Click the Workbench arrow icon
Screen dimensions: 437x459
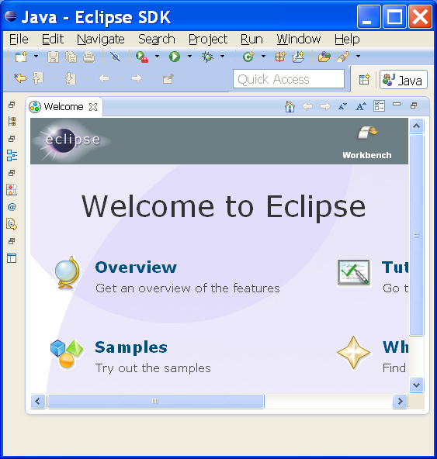[x=368, y=133]
